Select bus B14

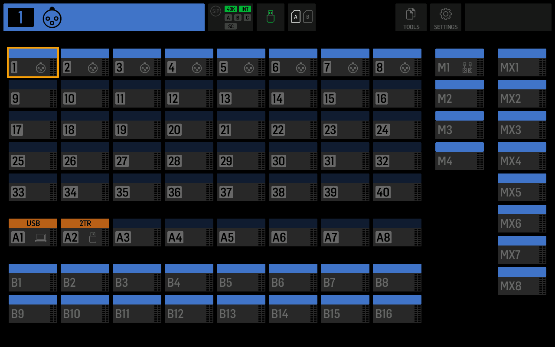click(x=293, y=309)
